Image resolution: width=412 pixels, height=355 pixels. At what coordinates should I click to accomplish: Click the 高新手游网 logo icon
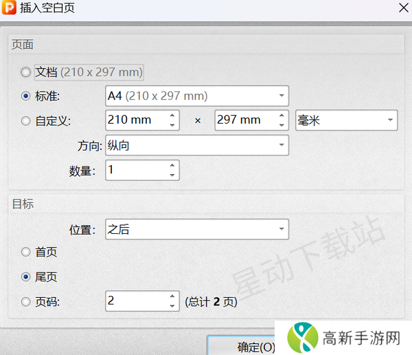click(x=302, y=338)
